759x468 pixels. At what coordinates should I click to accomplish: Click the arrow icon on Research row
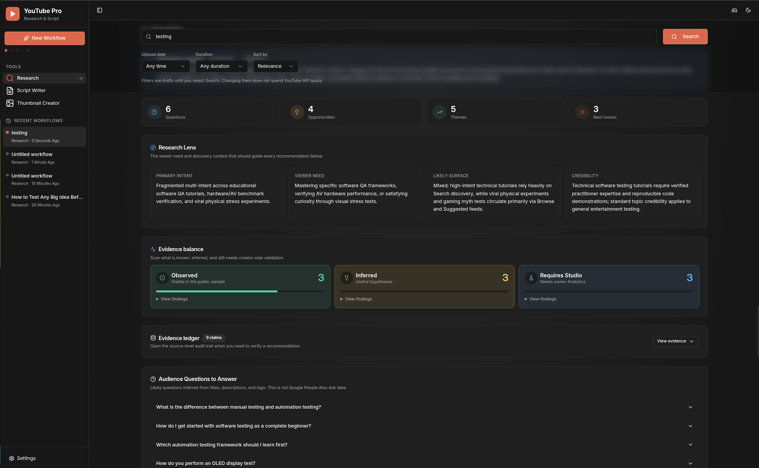click(x=81, y=78)
